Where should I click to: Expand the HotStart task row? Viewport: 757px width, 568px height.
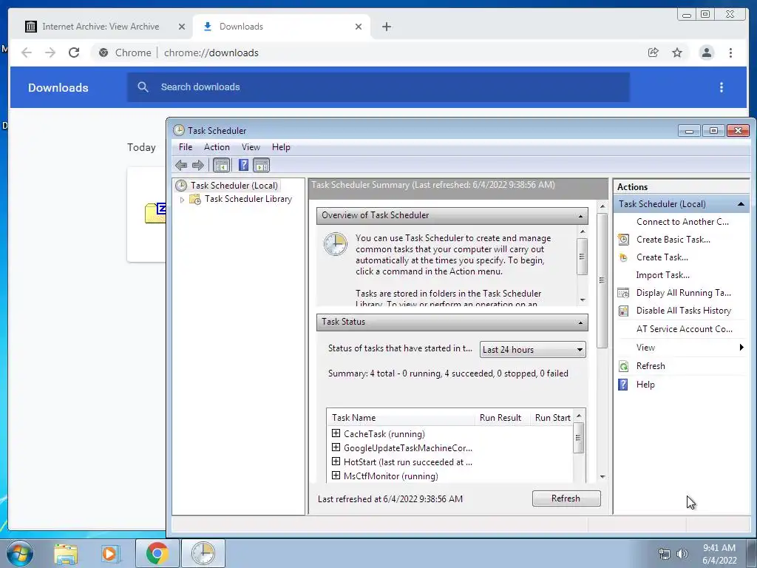click(x=336, y=461)
